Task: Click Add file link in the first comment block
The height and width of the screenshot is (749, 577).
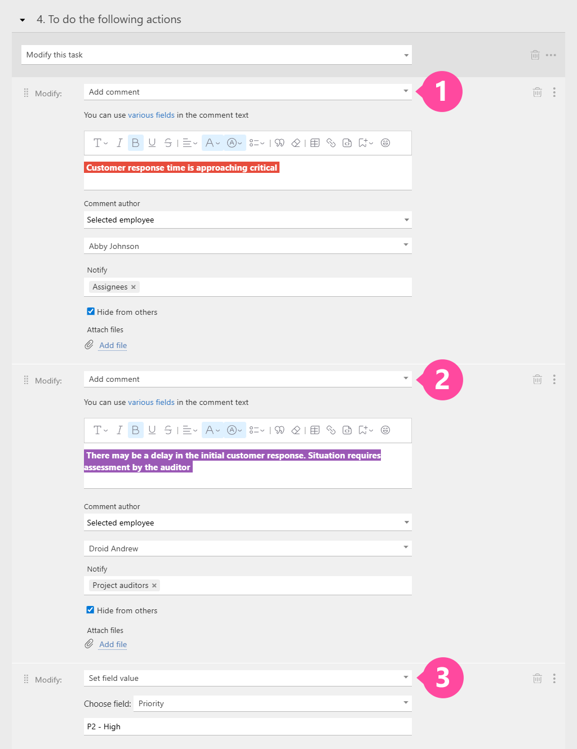Action: (113, 345)
